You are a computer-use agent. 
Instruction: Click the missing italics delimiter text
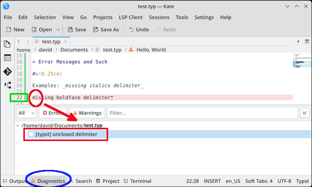click(103, 86)
